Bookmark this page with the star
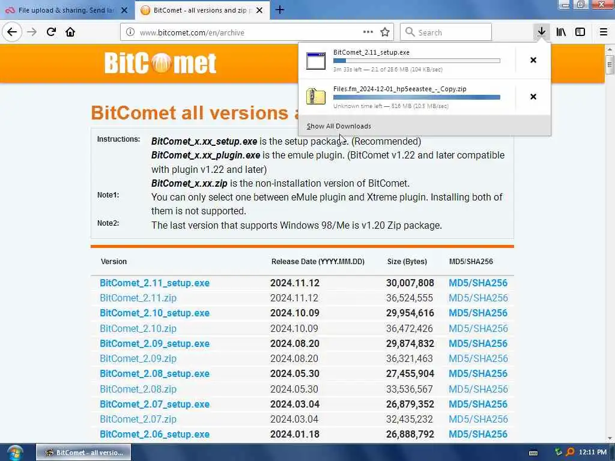Image resolution: width=615 pixels, height=461 pixels. point(385,32)
